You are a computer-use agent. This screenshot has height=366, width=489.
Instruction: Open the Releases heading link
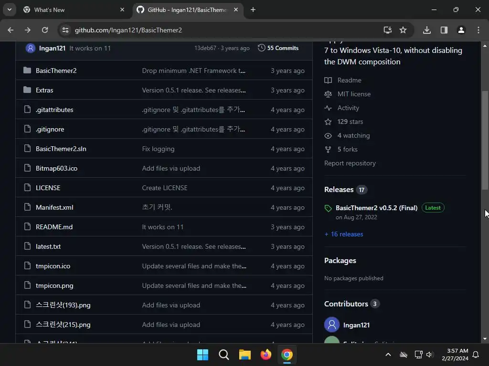pyautogui.click(x=346, y=190)
